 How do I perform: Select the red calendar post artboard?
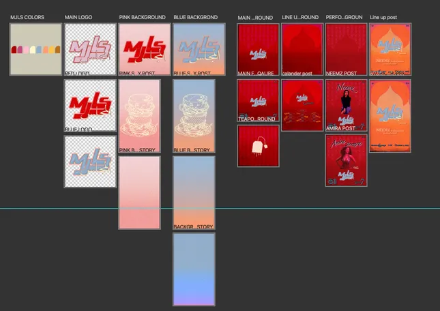302,105
